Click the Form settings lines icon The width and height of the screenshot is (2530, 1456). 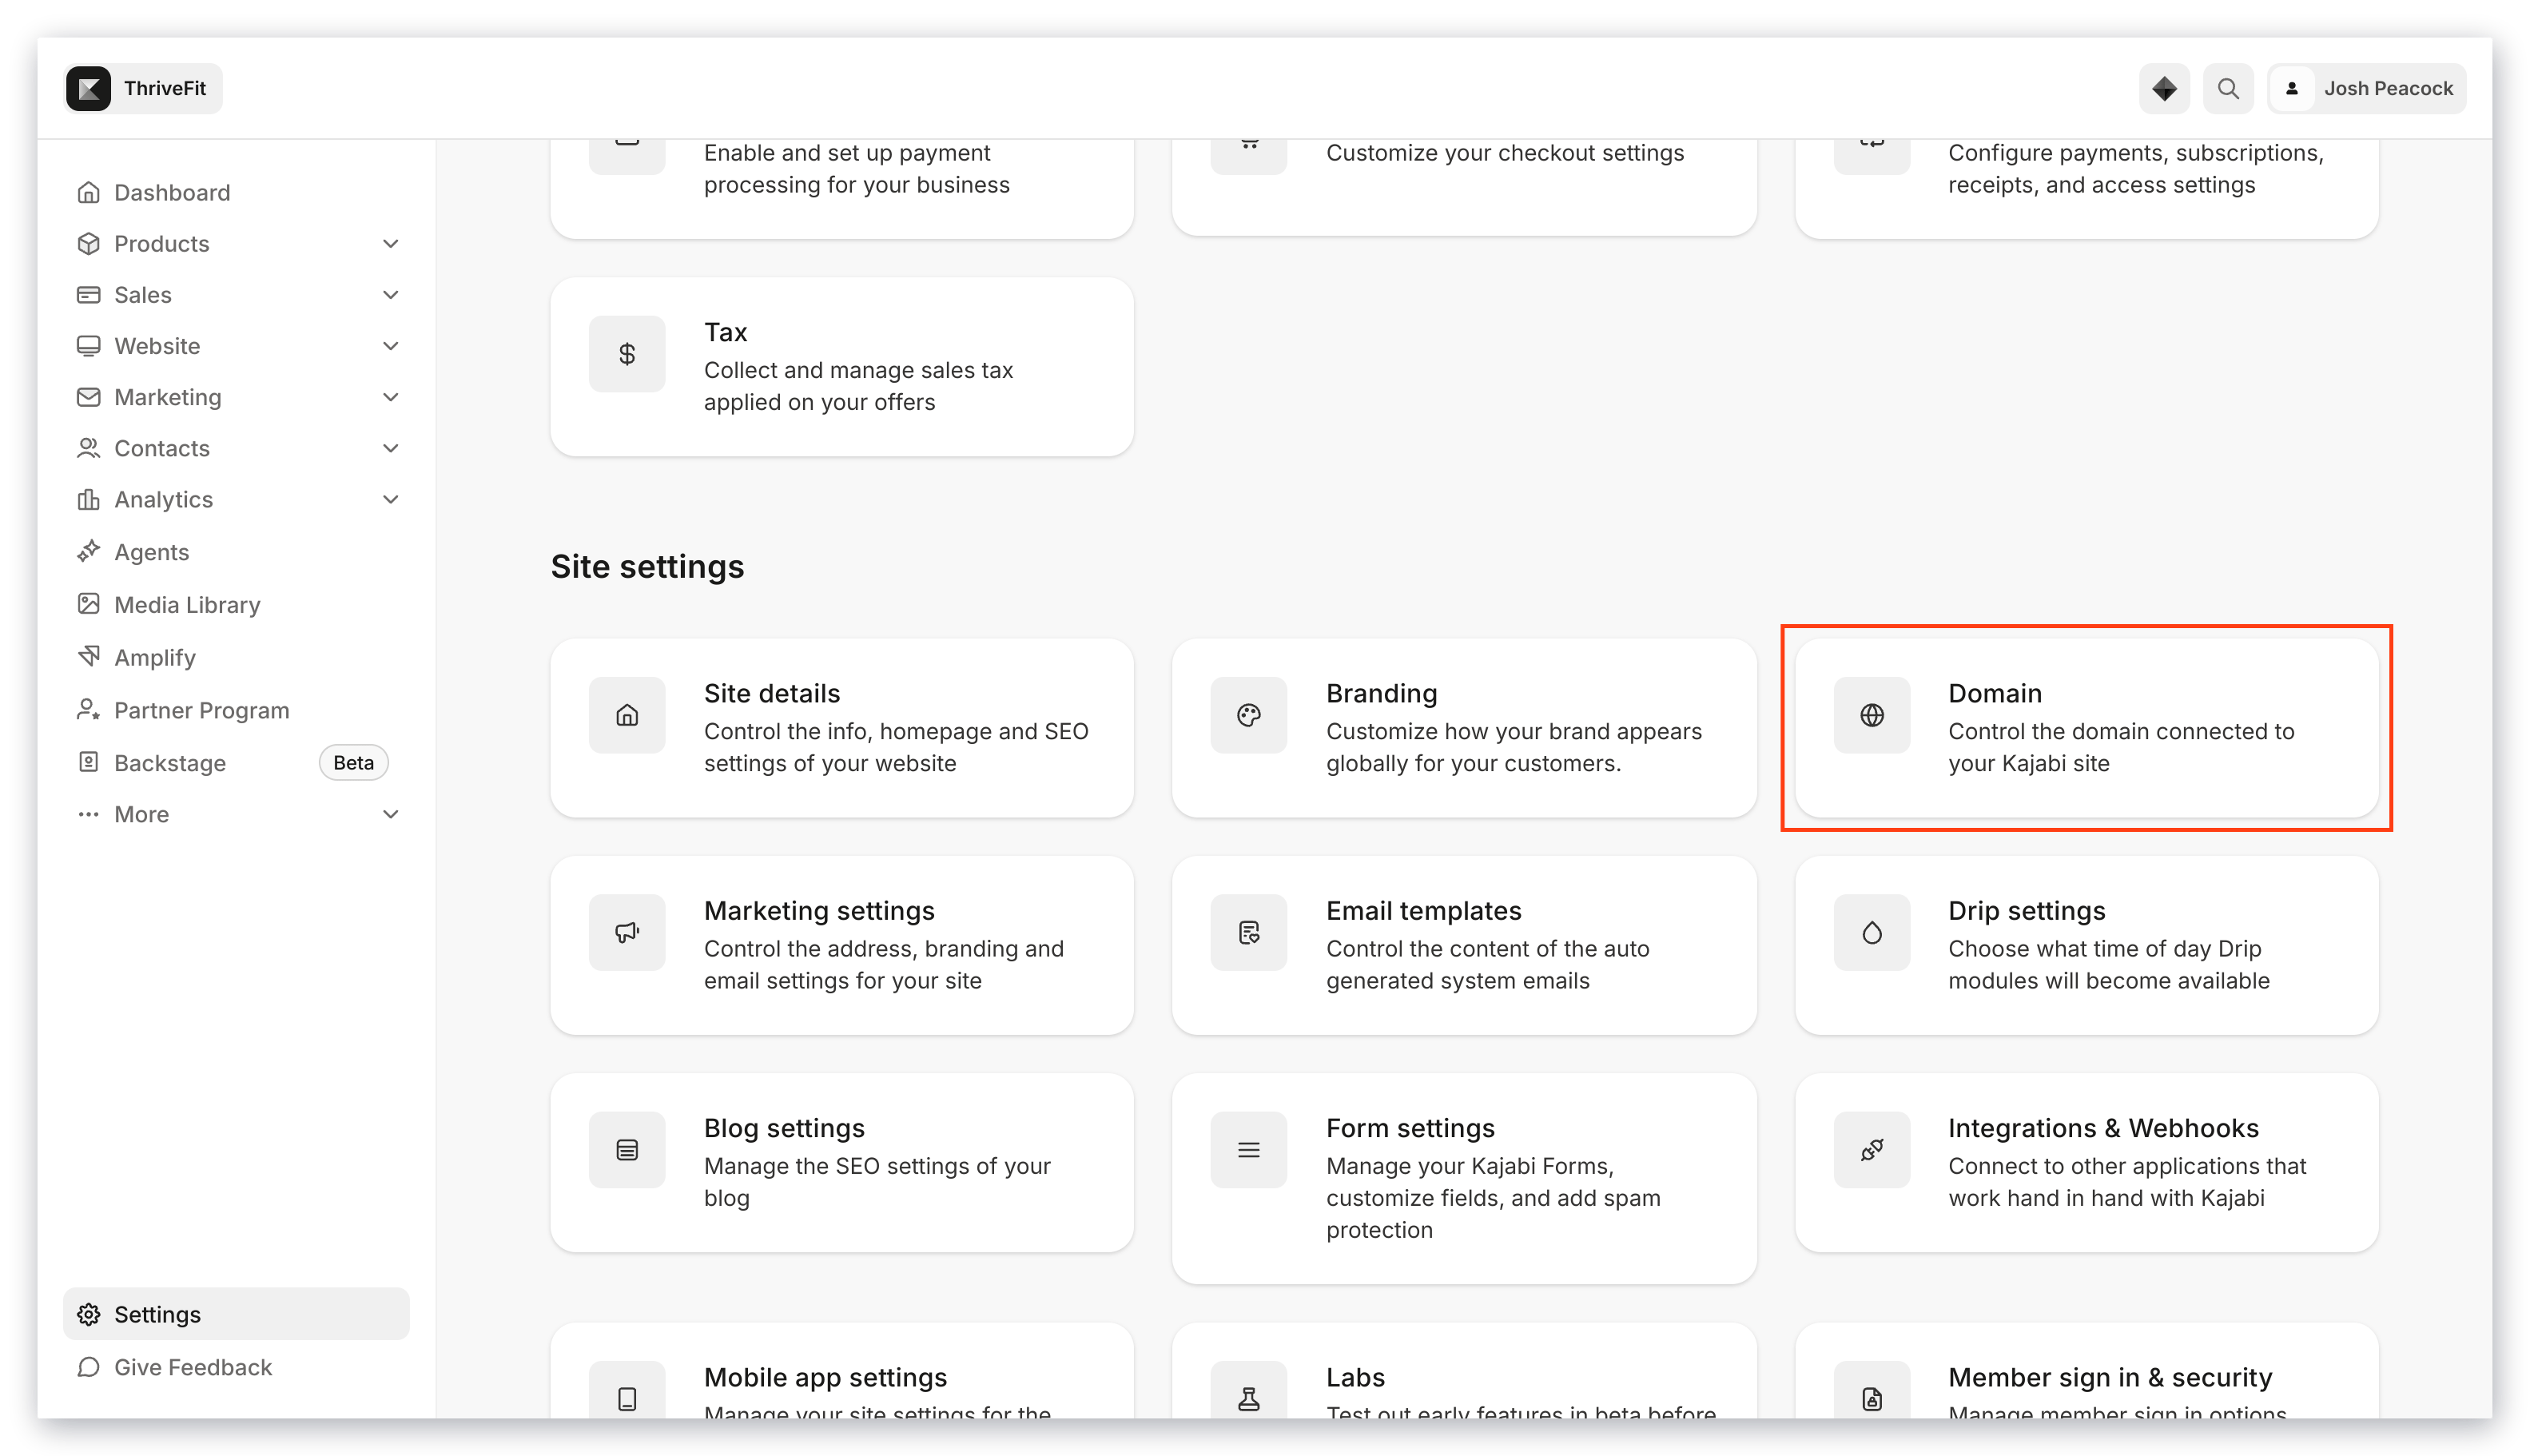1248,1150
